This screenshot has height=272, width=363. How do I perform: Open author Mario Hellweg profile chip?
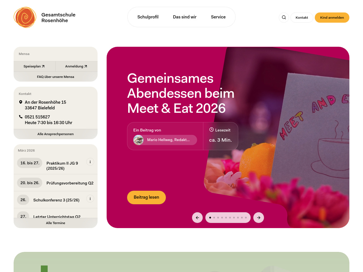tap(165, 140)
